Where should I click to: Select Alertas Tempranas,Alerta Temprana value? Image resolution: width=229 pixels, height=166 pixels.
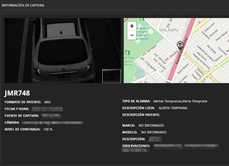point(180,101)
